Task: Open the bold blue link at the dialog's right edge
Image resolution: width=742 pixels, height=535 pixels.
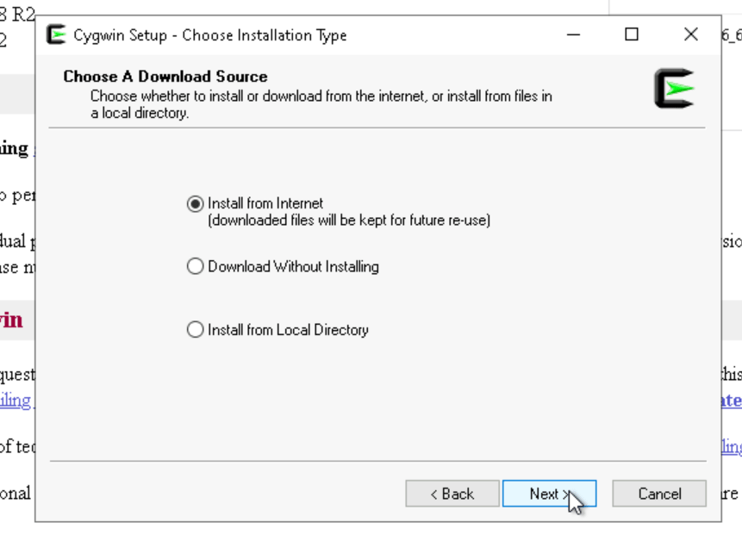Action: tap(731, 401)
